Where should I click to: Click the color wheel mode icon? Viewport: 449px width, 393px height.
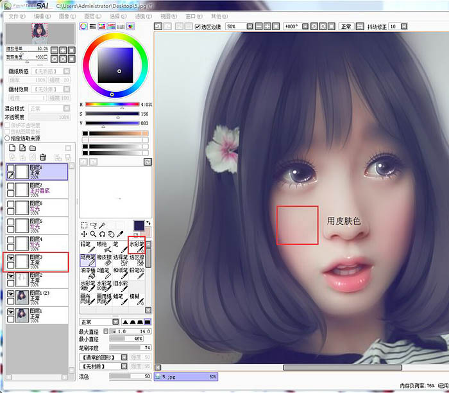tap(84, 26)
